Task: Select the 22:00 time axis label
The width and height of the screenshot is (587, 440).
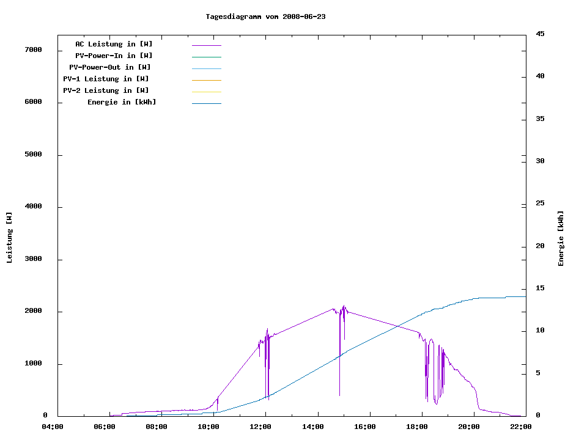Action: click(x=521, y=427)
